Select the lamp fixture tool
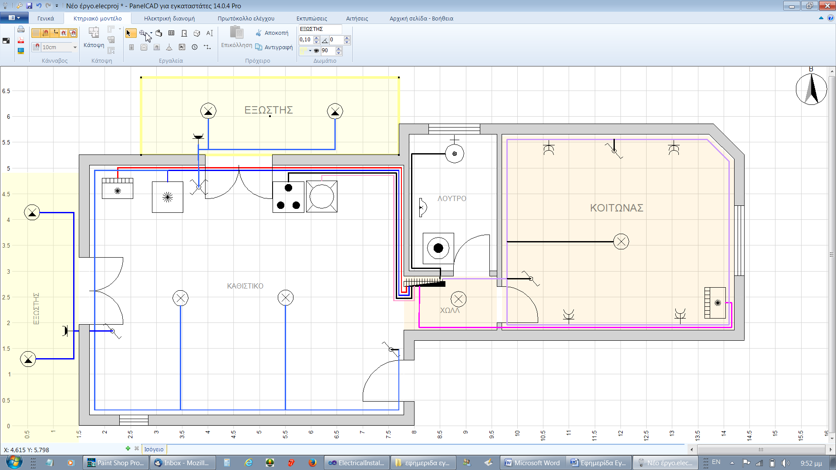836x470 pixels. tap(169, 47)
